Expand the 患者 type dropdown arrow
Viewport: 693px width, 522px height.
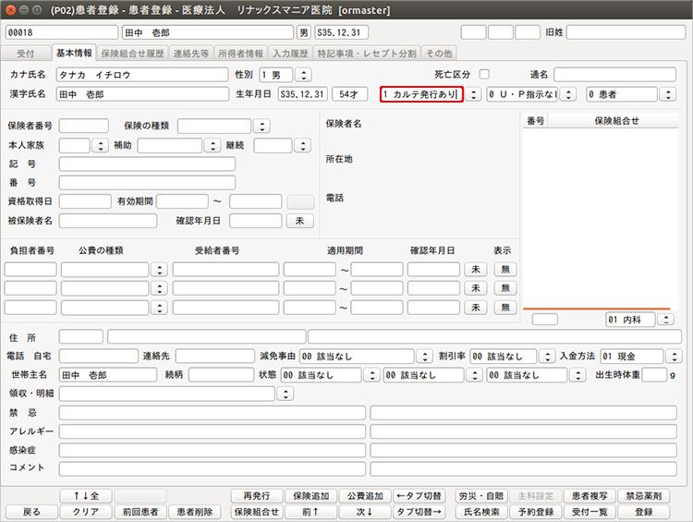(668, 94)
